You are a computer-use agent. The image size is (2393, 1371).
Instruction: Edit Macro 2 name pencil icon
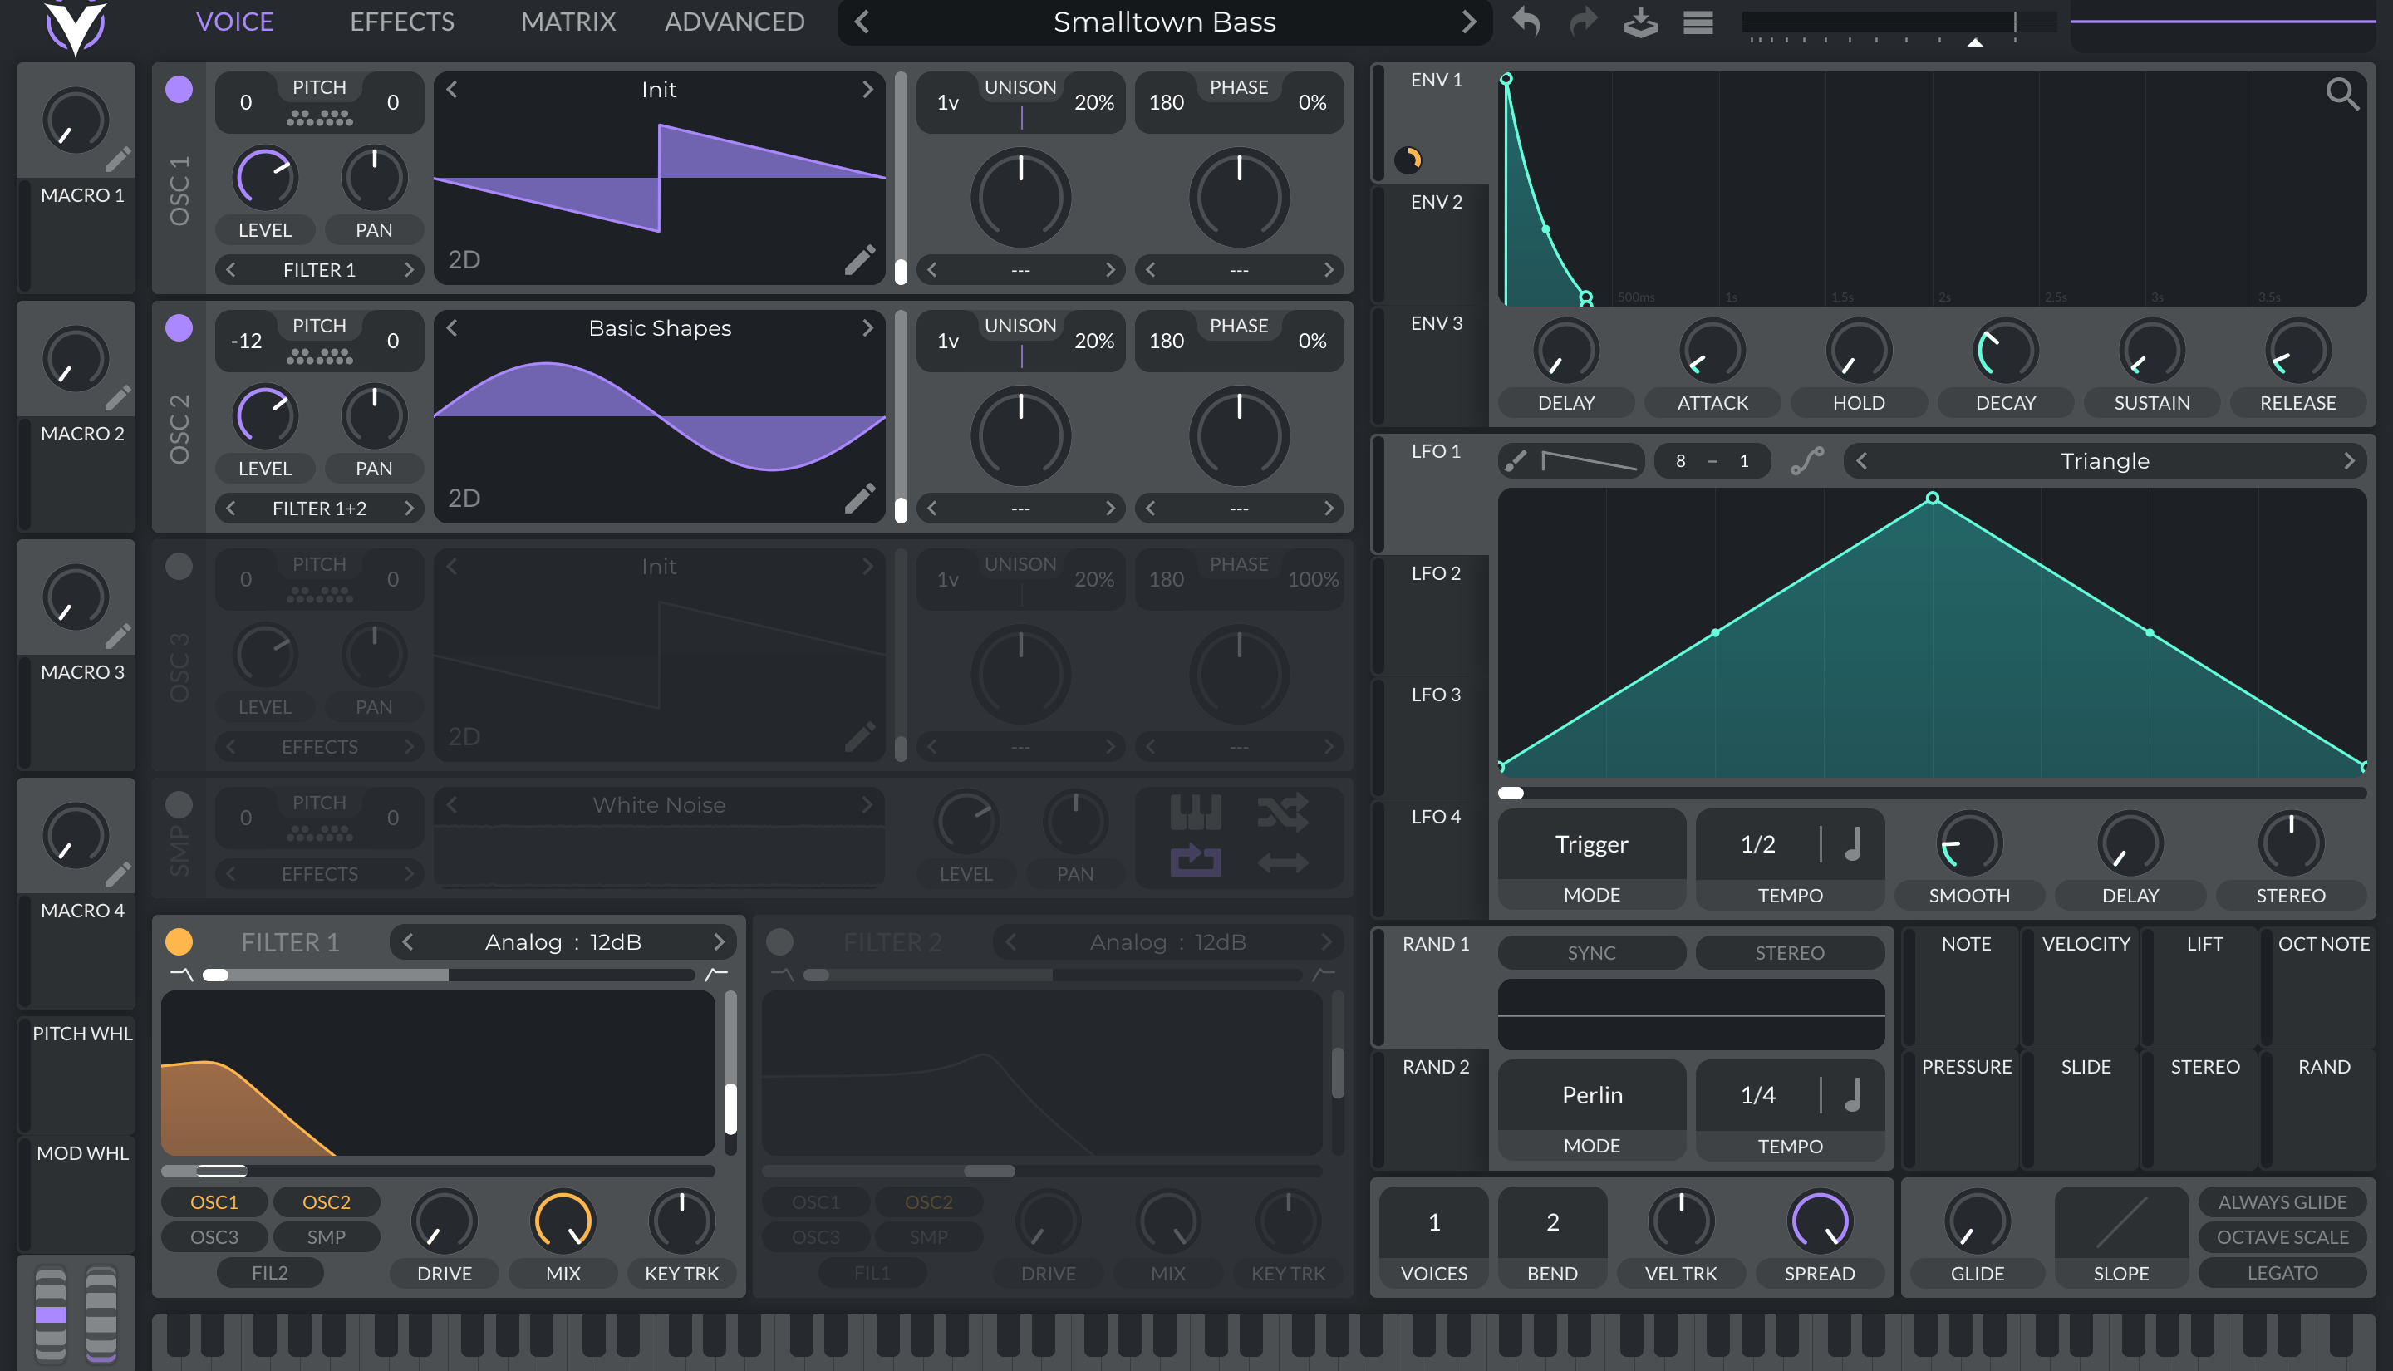point(118,397)
